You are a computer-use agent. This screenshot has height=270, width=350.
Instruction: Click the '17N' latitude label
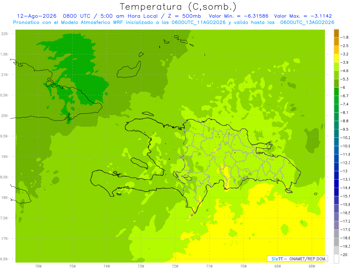pos(4,239)
